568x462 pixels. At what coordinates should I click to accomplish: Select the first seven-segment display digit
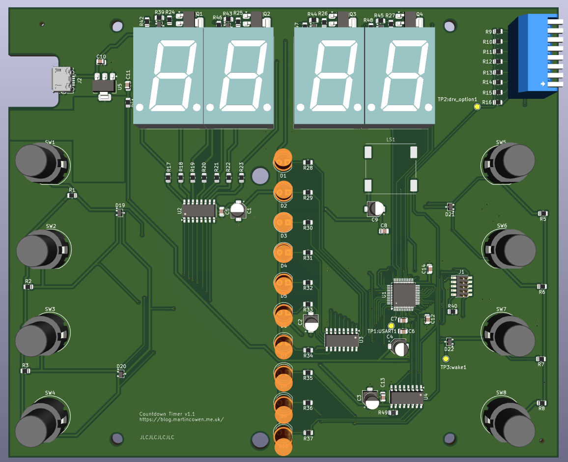click(169, 77)
